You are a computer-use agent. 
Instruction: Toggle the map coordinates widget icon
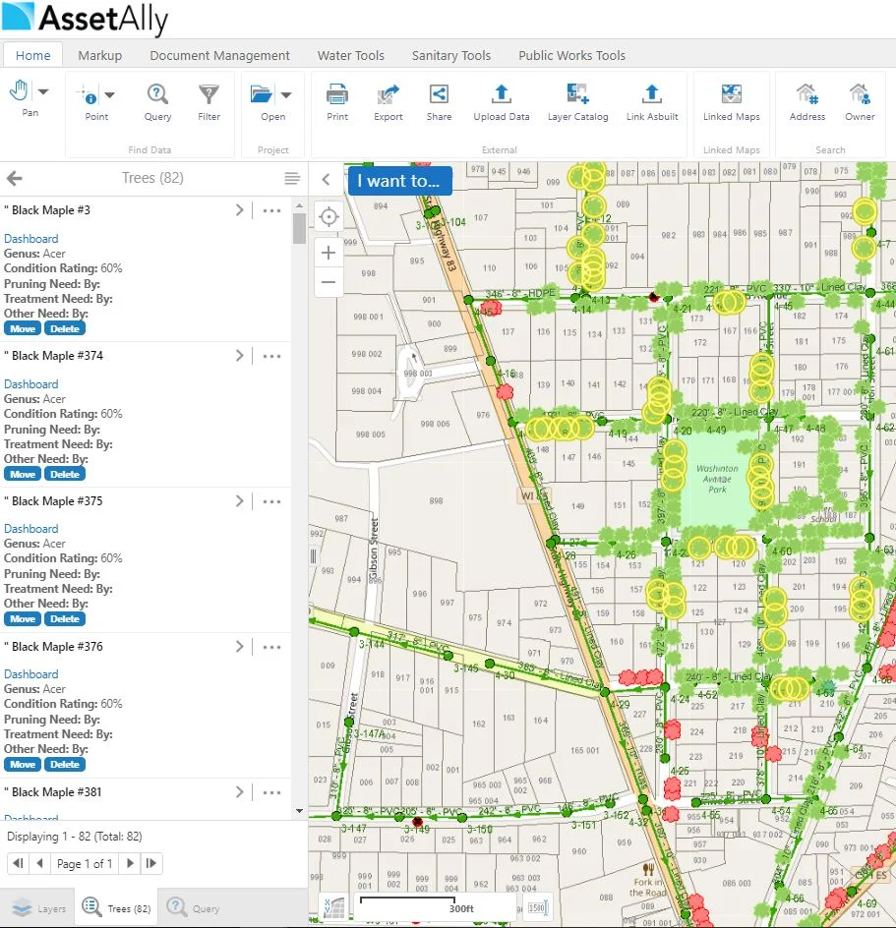(334, 908)
